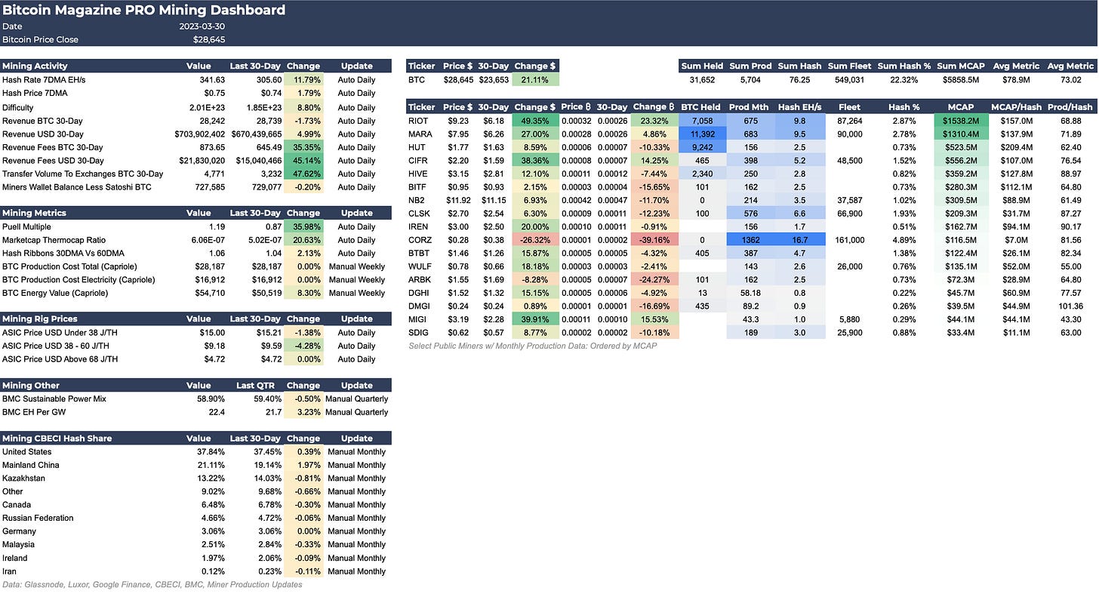
Task: Select CORZ price change -26.32%
Action: pos(535,239)
